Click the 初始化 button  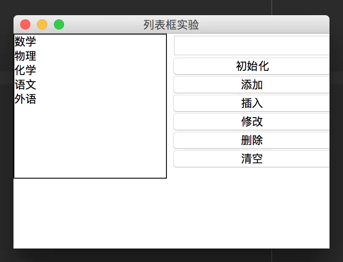pos(252,66)
